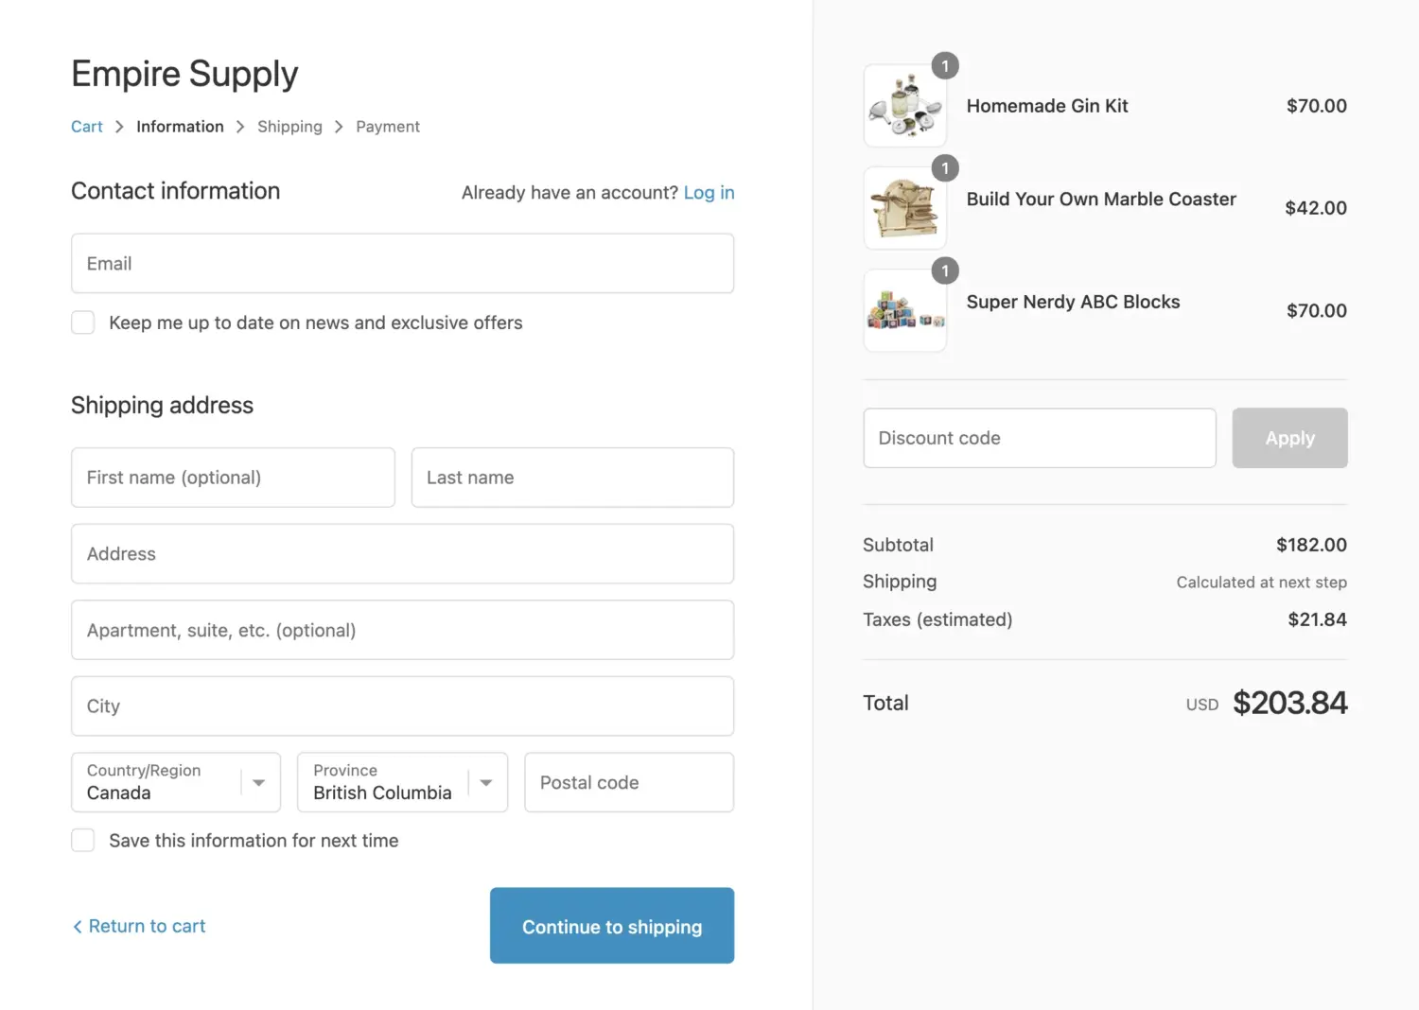1419x1010 pixels.
Task: Click the quantity badge on ABC Blocks
Action: [945, 270]
